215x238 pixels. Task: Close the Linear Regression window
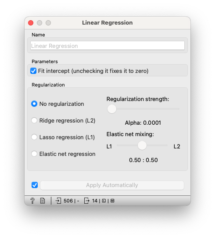pos(31,23)
